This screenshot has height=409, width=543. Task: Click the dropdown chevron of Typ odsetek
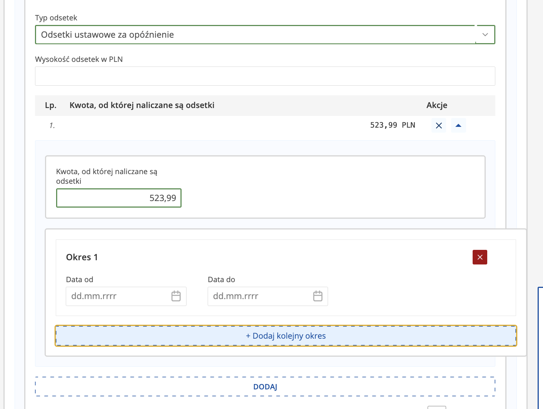click(x=485, y=35)
